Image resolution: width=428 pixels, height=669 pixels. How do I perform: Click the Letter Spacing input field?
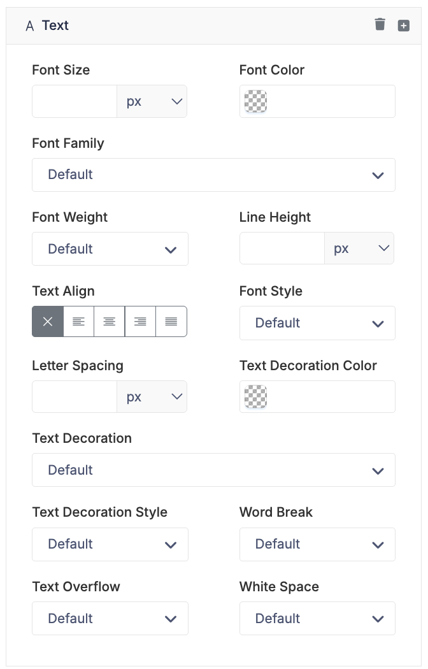75,397
